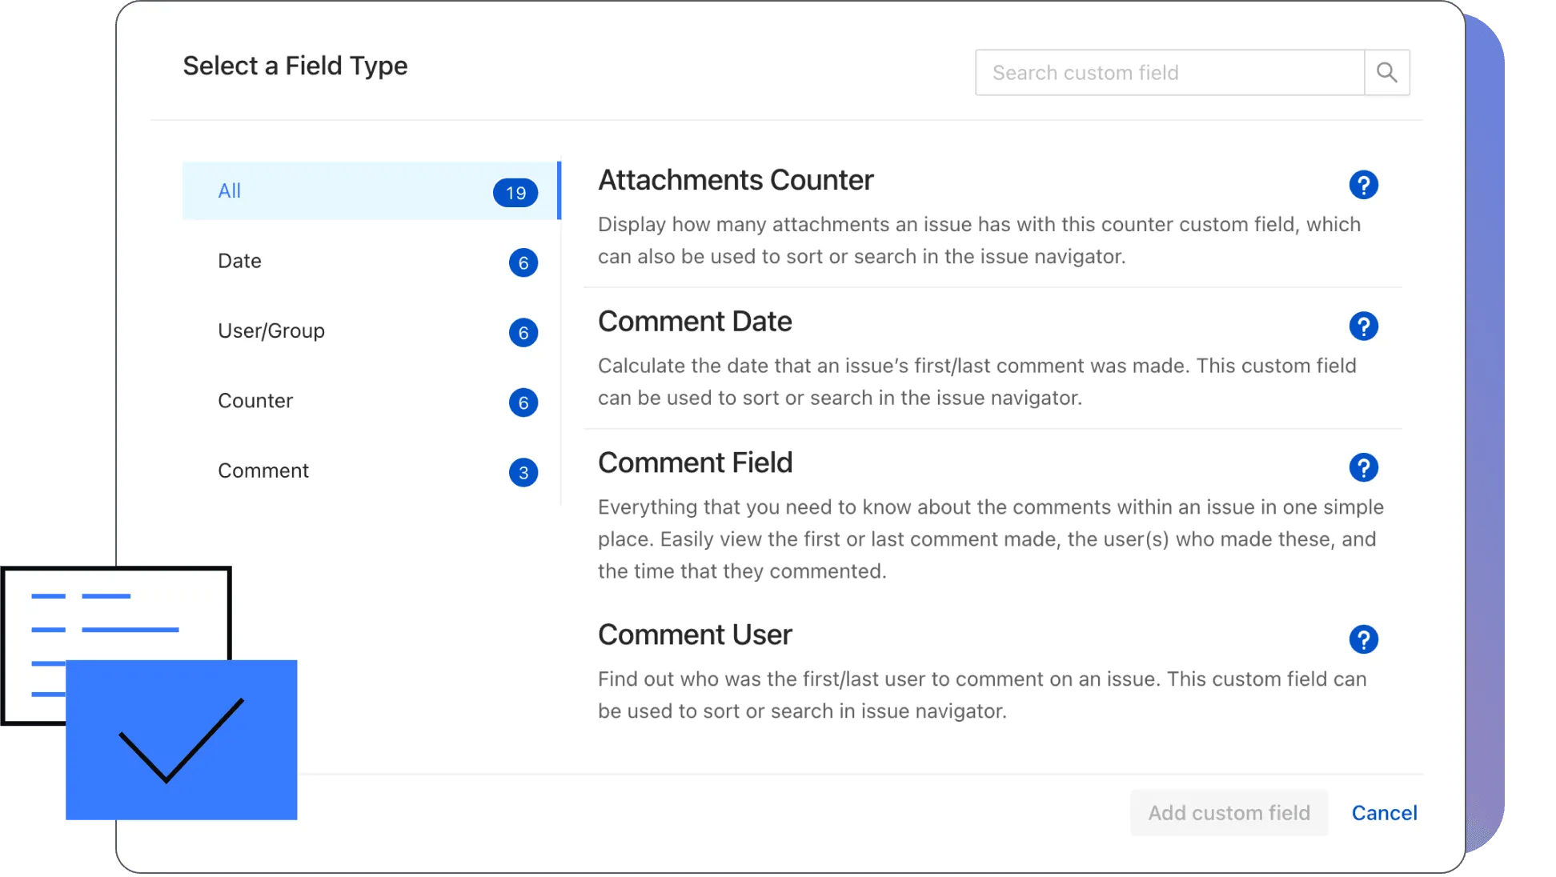
Task: Focus the Search custom field input
Action: pyautogui.click(x=1169, y=73)
